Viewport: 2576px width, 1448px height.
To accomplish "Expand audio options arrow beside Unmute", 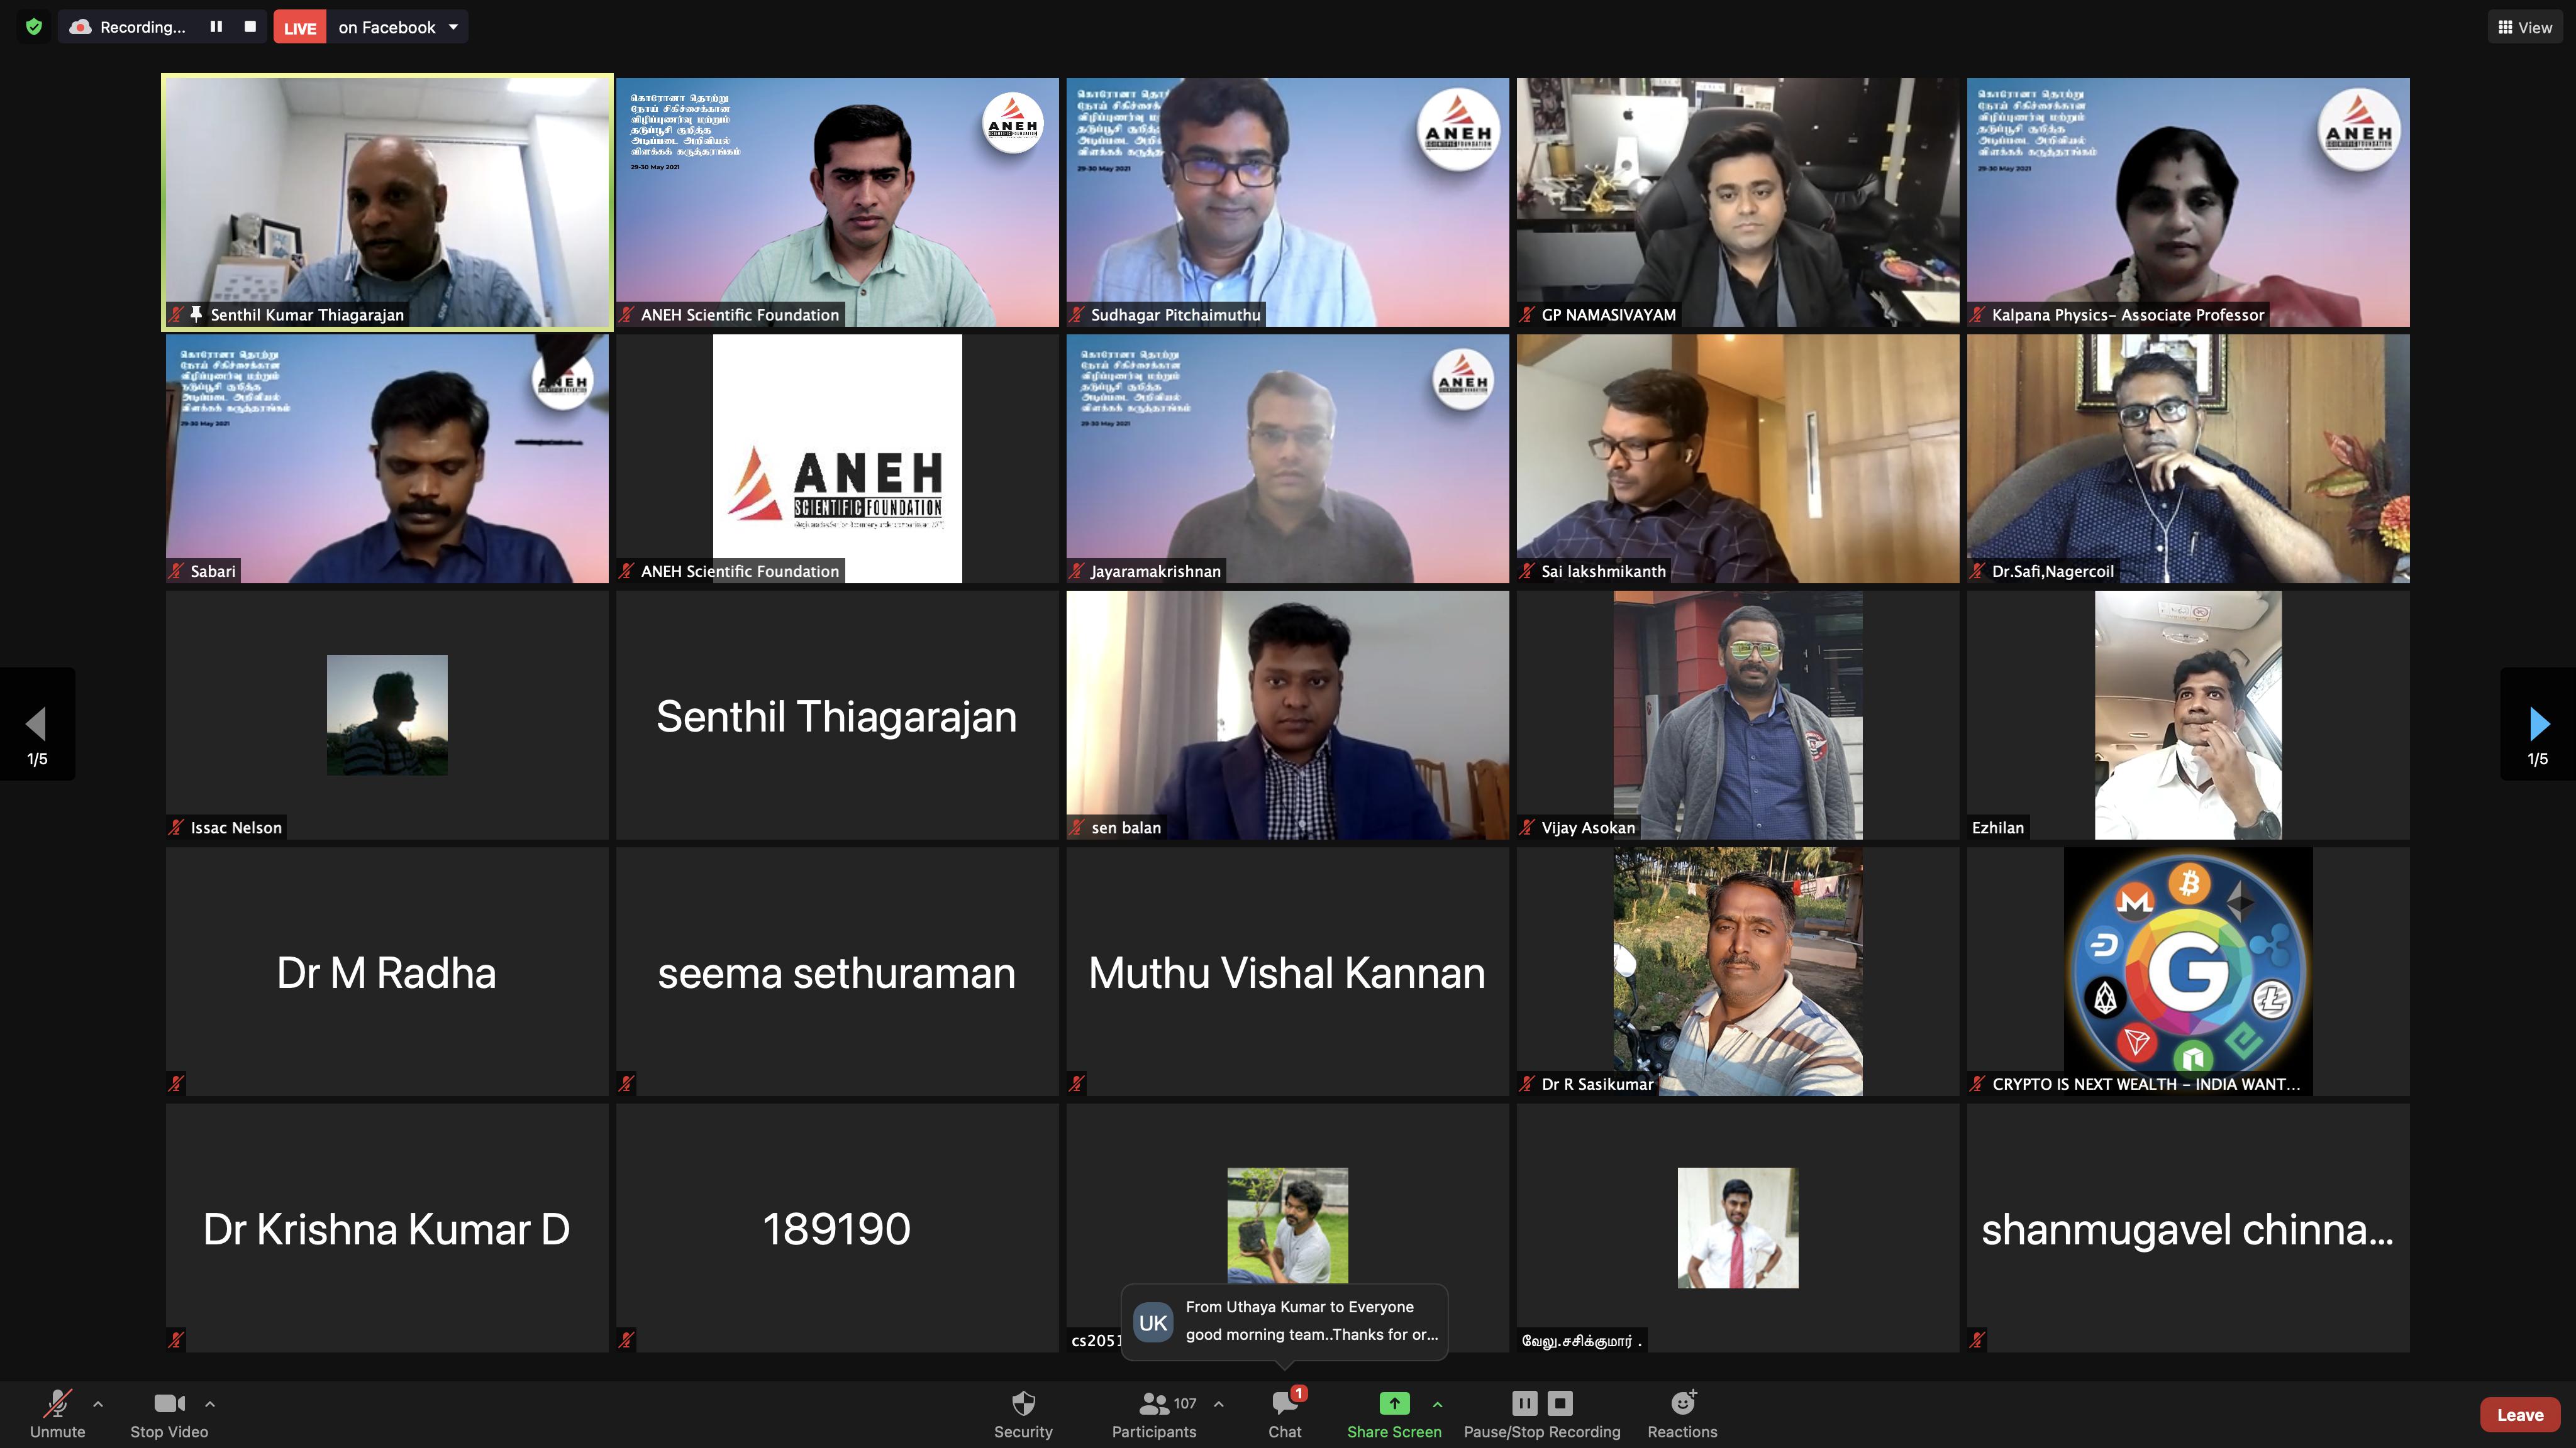I will point(98,1404).
